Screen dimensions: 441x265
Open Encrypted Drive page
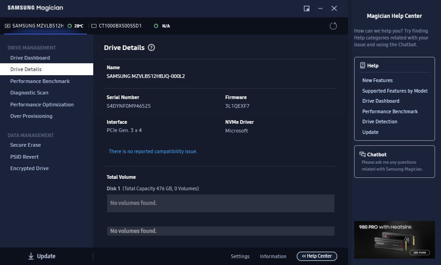(29, 168)
